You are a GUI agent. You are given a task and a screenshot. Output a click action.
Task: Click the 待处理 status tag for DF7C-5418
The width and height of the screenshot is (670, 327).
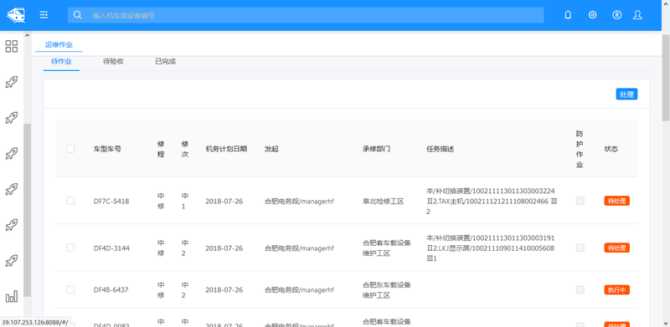(616, 201)
